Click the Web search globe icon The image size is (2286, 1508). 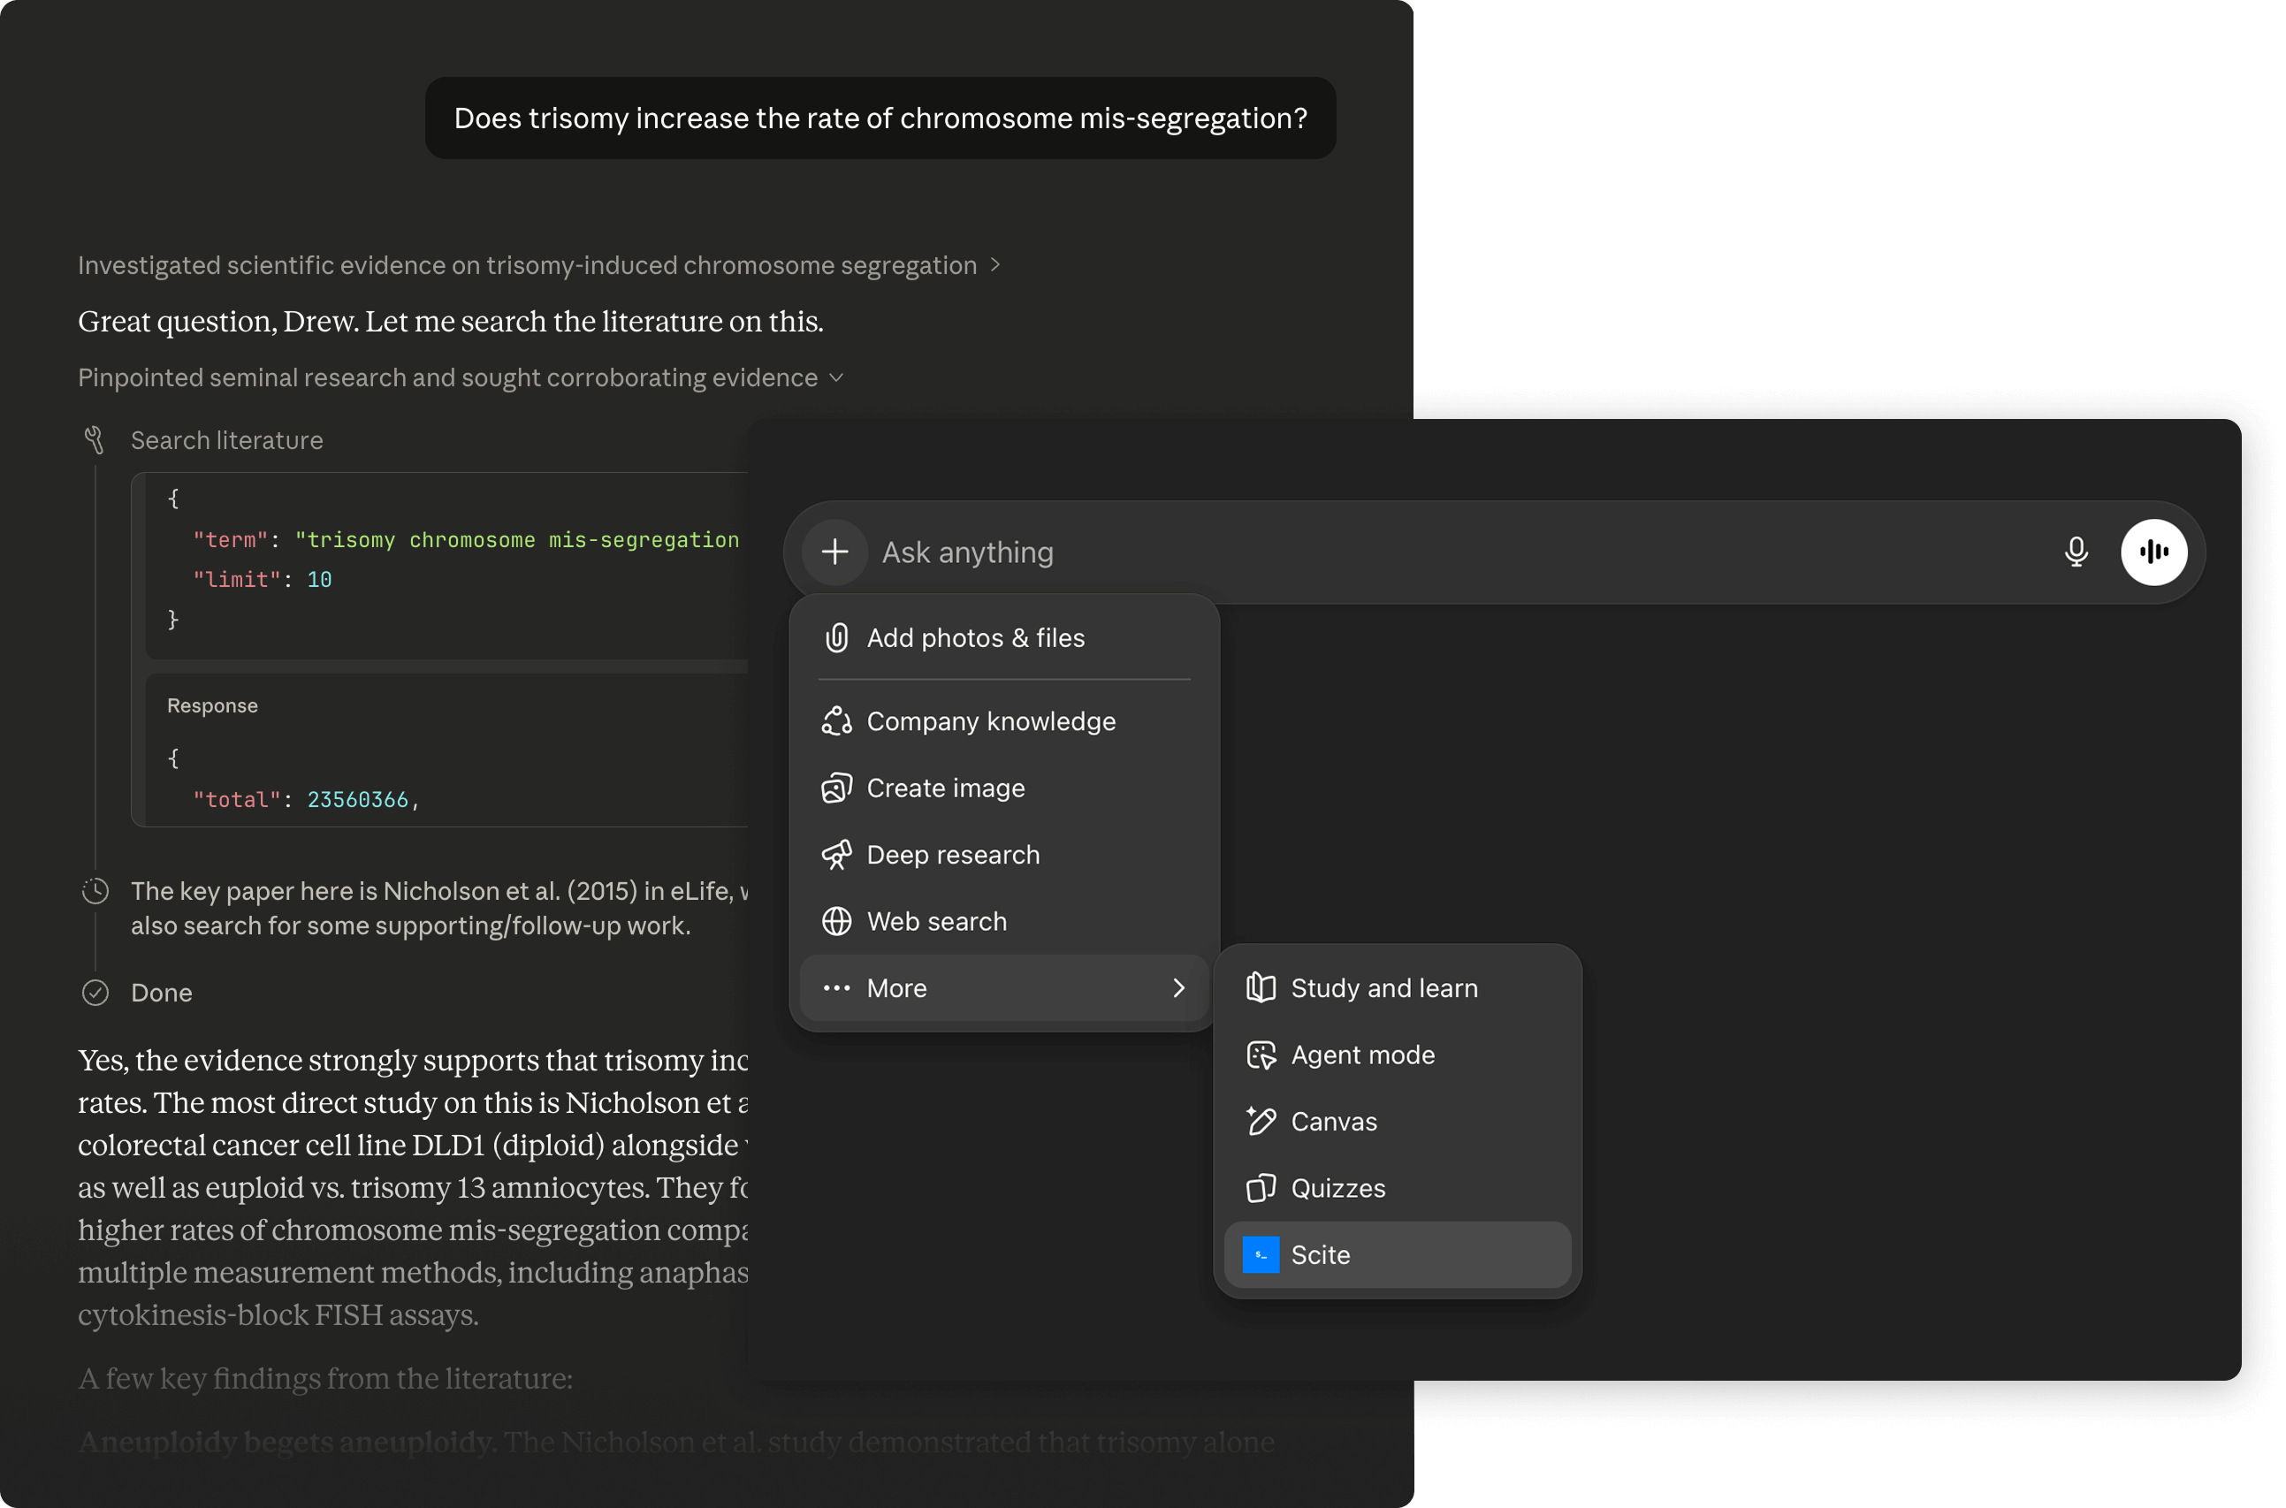pyautogui.click(x=835, y=921)
